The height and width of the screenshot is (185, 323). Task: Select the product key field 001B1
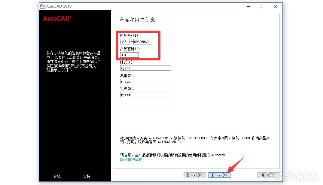[x=130, y=55]
